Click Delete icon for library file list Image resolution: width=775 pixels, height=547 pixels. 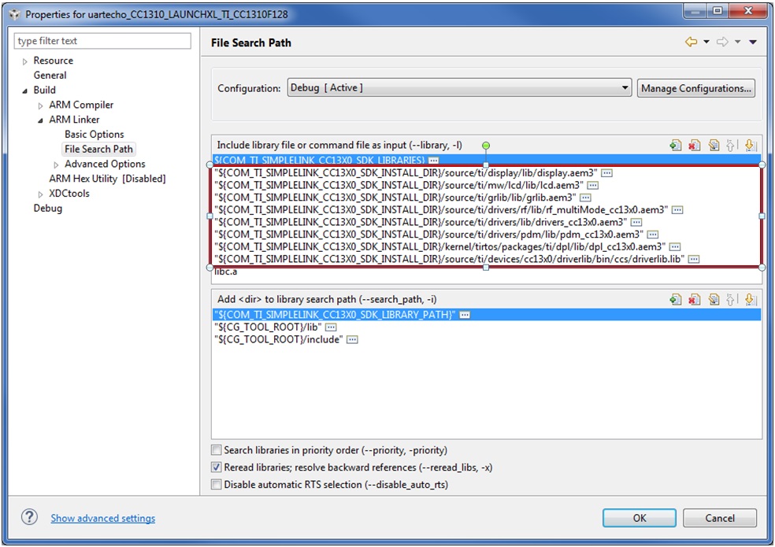point(694,145)
